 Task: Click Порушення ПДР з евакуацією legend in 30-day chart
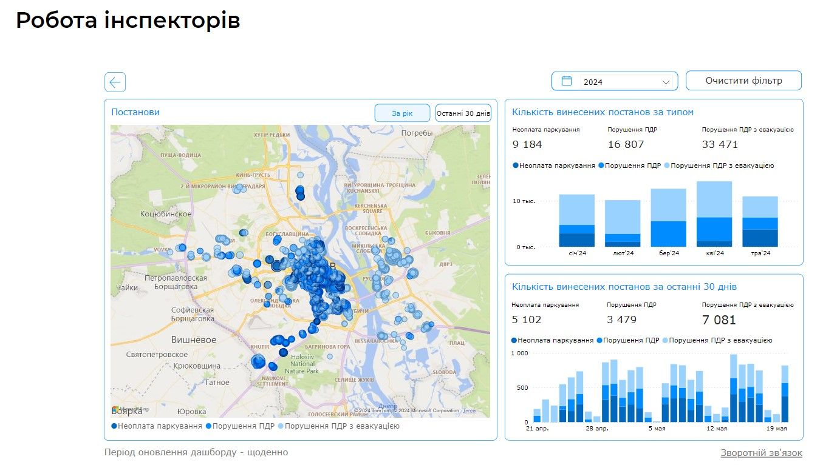tap(717, 341)
